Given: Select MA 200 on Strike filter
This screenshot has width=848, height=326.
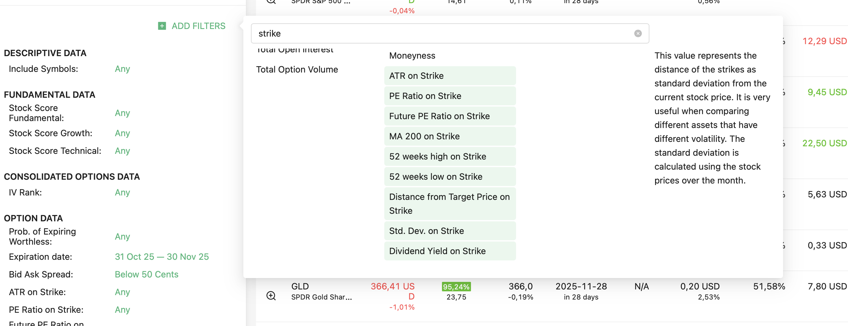Looking at the screenshot, I should tap(449, 136).
